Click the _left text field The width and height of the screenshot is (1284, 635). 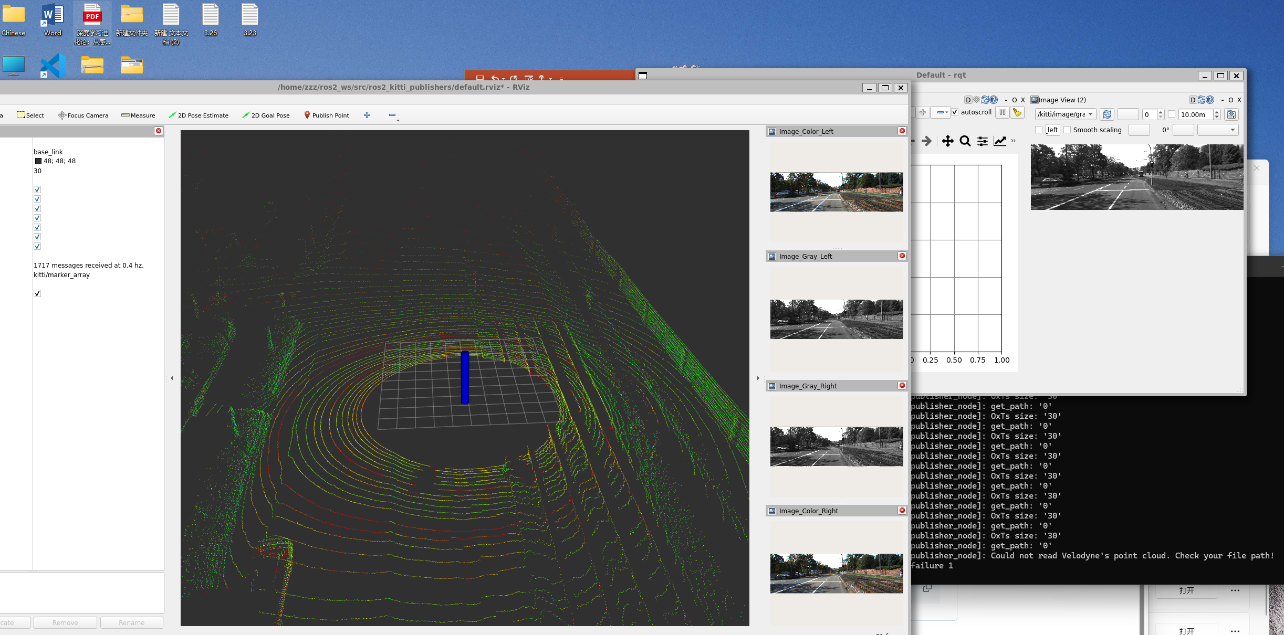[1052, 130]
